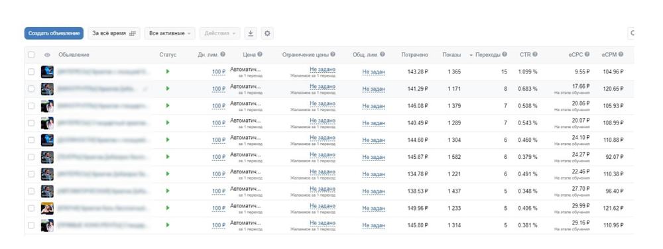Viewport: 663px width, 249px height.
Task: Check the ad with 143.28 ₽ spent
Action: click(x=31, y=72)
